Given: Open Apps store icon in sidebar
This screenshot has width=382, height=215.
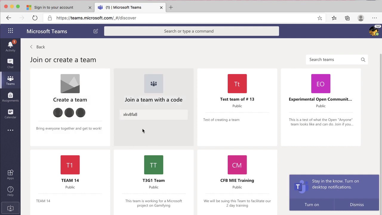Looking at the screenshot, I should click(10, 174).
